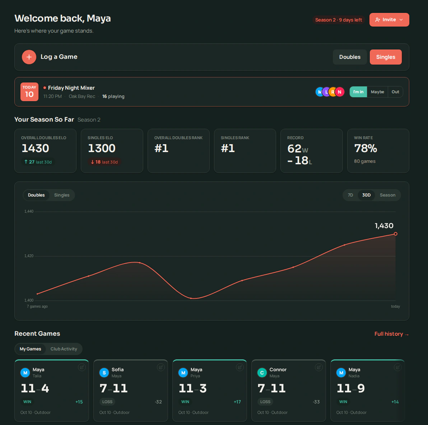
Task: Click the 1,430 endpoint marker on chart
Action: tap(395, 234)
